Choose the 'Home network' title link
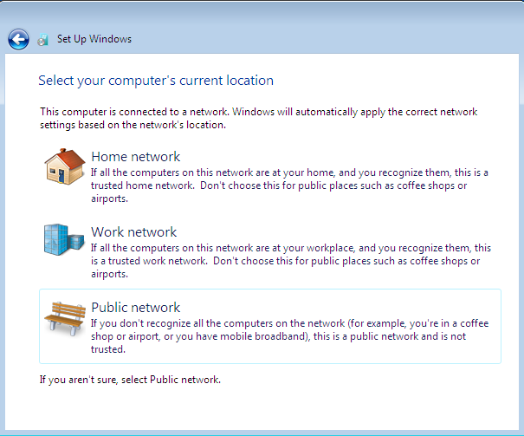The image size is (524, 436). [136, 157]
